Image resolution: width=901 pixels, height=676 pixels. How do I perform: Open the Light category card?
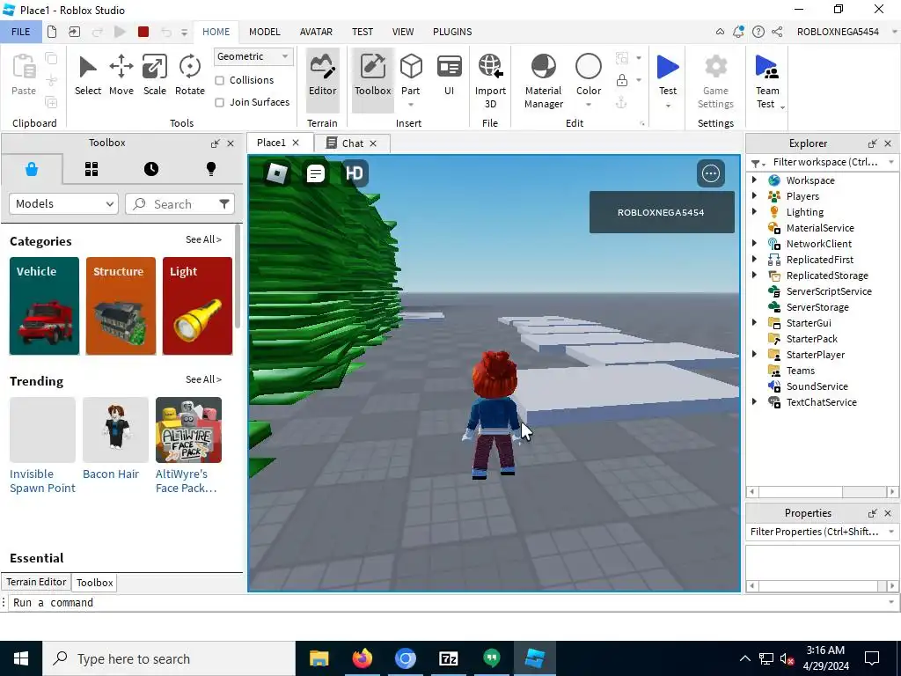point(197,305)
